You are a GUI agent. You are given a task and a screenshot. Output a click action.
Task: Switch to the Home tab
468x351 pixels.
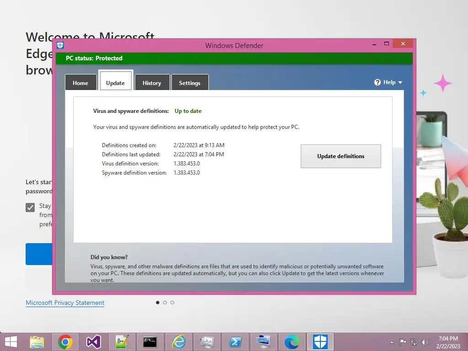pyautogui.click(x=80, y=82)
